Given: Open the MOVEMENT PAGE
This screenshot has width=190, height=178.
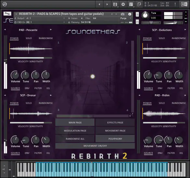Looking at the screenshot, I should pyautogui.click(x=115, y=131).
